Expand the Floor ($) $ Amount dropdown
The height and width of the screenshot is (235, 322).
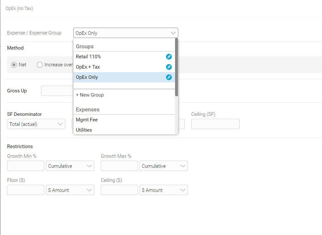pyautogui.click(x=70, y=190)
